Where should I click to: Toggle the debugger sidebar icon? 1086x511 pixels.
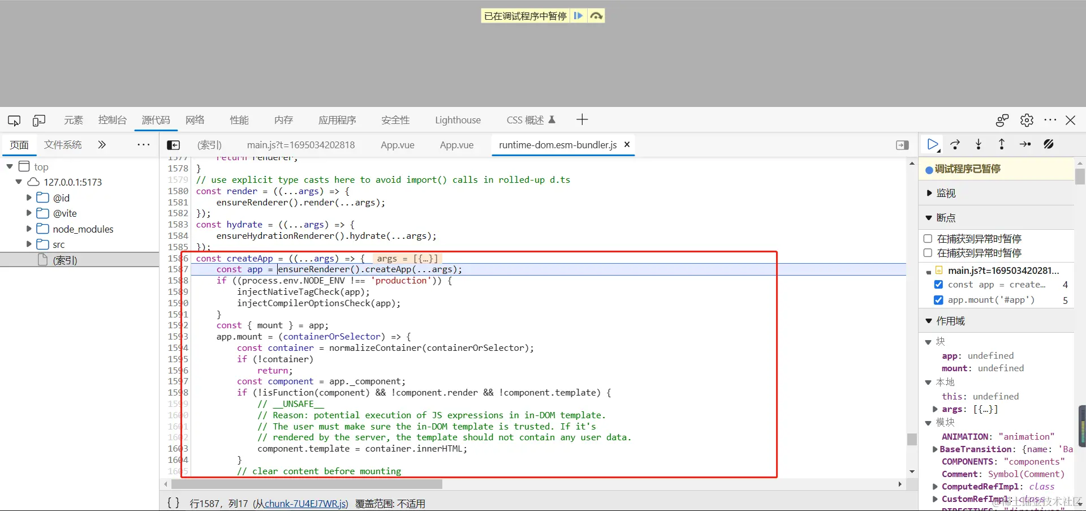[x=903, y=145]
